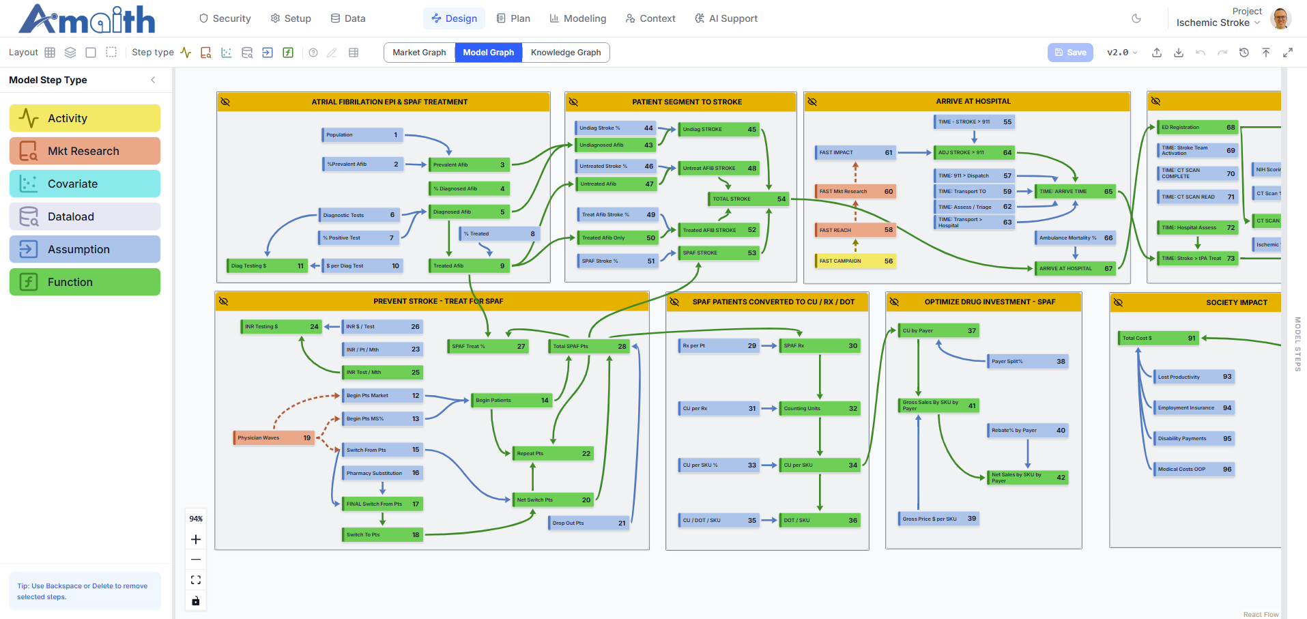
Task: Select the FAST CAMPAIGN node 56
Action: tap(856, 261)
